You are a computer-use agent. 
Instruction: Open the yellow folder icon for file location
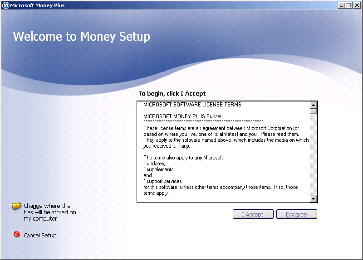coord(16,206)
